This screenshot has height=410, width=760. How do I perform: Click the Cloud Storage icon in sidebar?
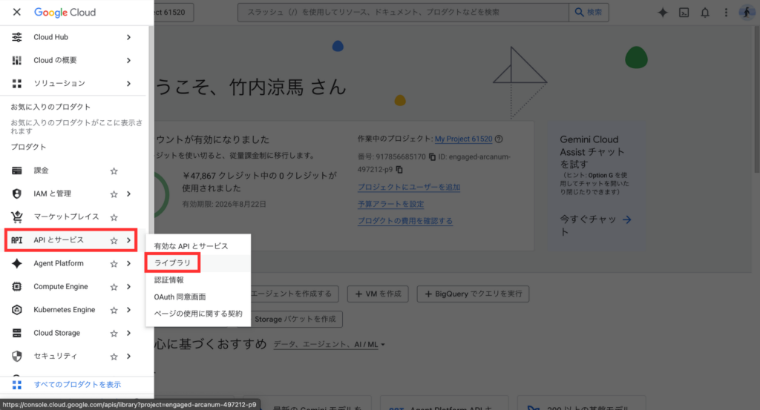pyautogui.click(x=17, y=333)
